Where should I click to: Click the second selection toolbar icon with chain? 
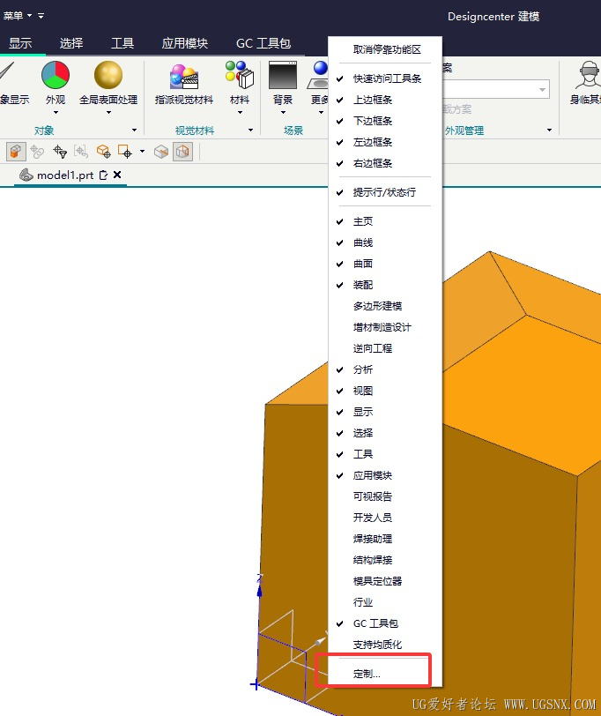pyautogui.click(x=37, y=151)
